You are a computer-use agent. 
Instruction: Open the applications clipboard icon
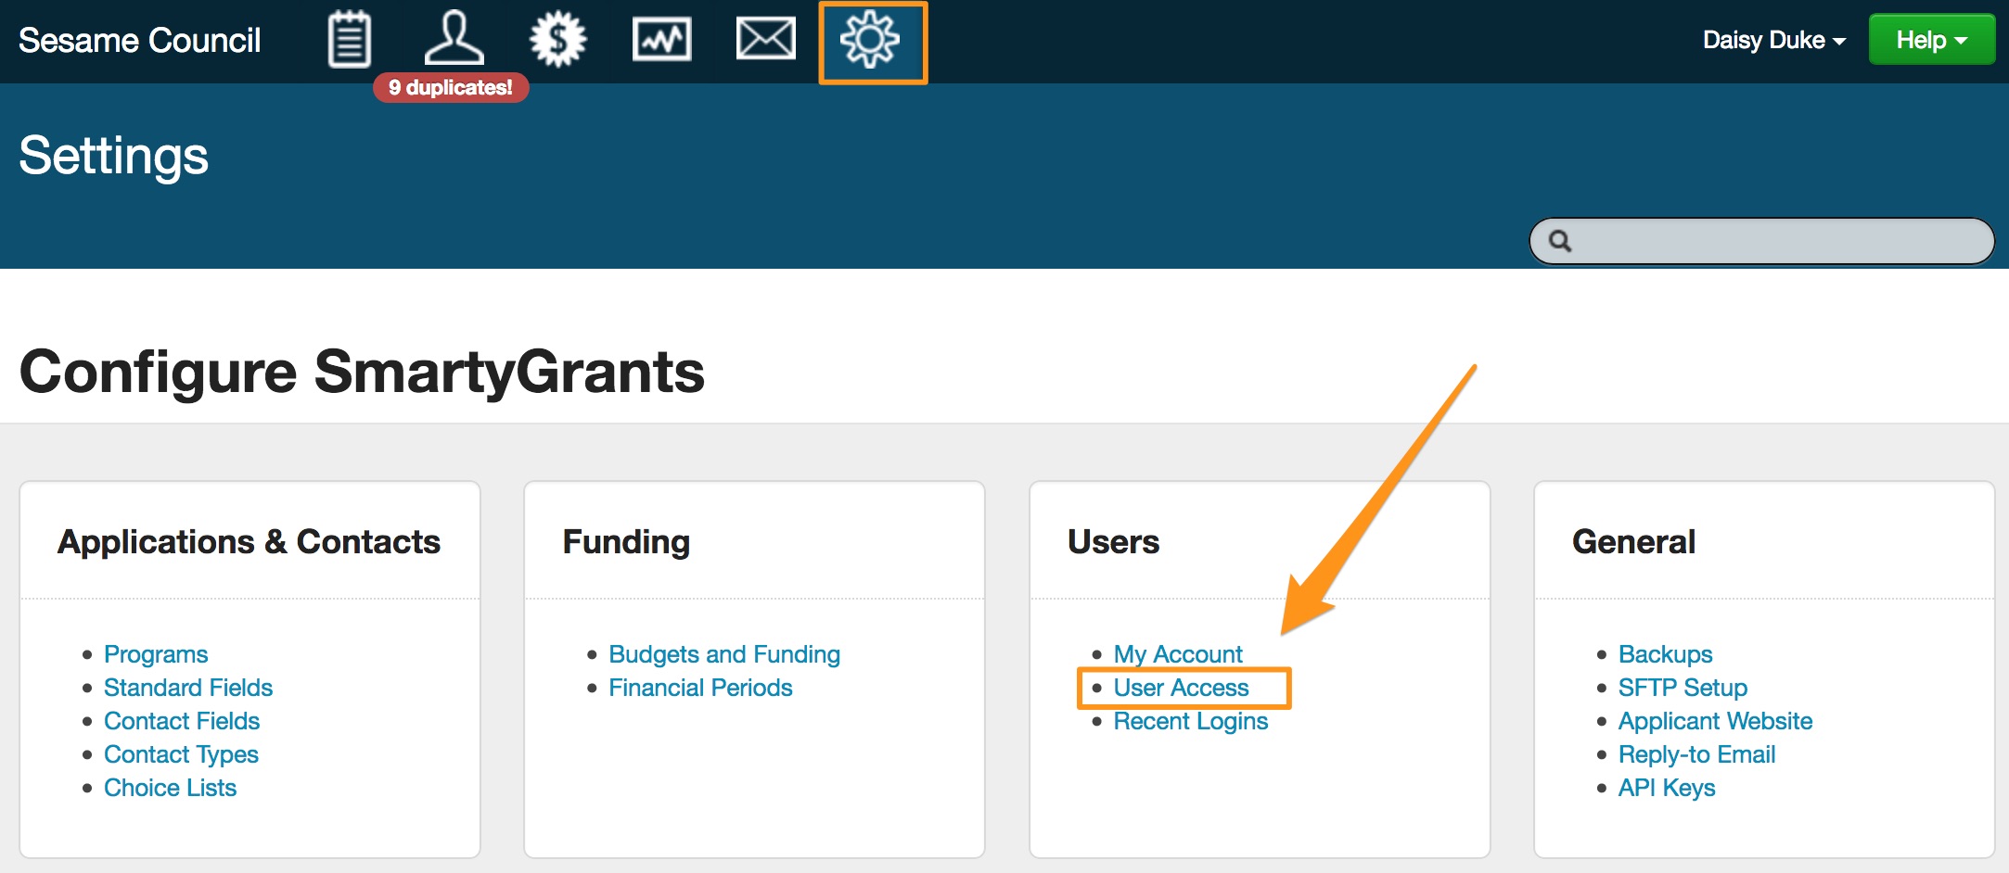click(350, 40)
